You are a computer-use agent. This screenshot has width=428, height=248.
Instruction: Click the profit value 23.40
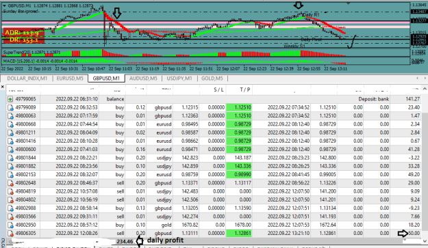(414, 107)
